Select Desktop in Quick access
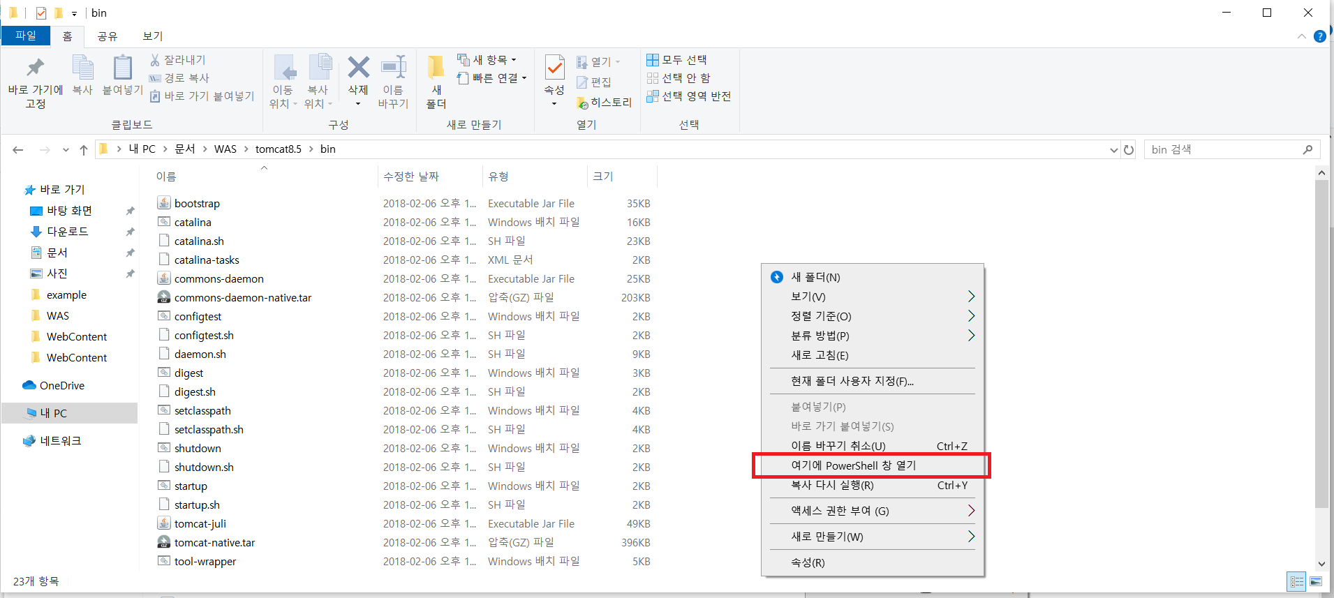The width and height of the screenshot is (1334, 598). point(69,211)
